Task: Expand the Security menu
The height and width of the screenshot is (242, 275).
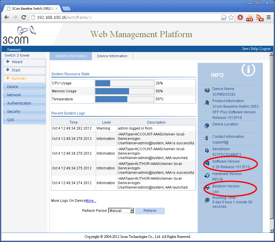Action: pyautogui.click(x=25, y=112)
